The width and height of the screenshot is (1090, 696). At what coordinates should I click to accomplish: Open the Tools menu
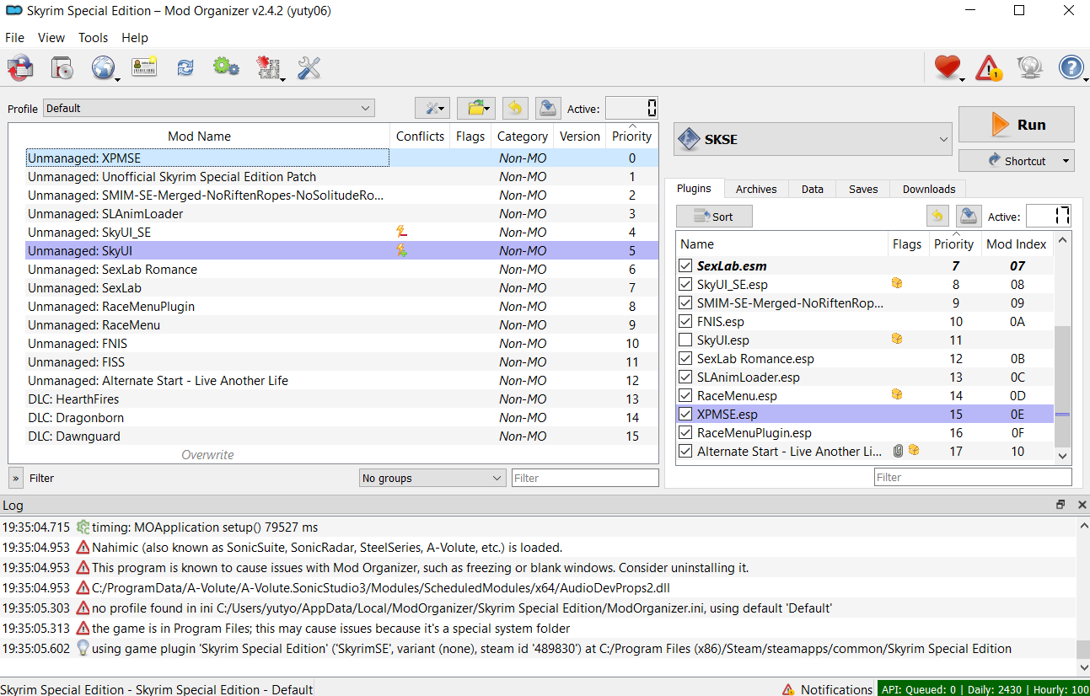pyautogui.click(x=93, y=38)
